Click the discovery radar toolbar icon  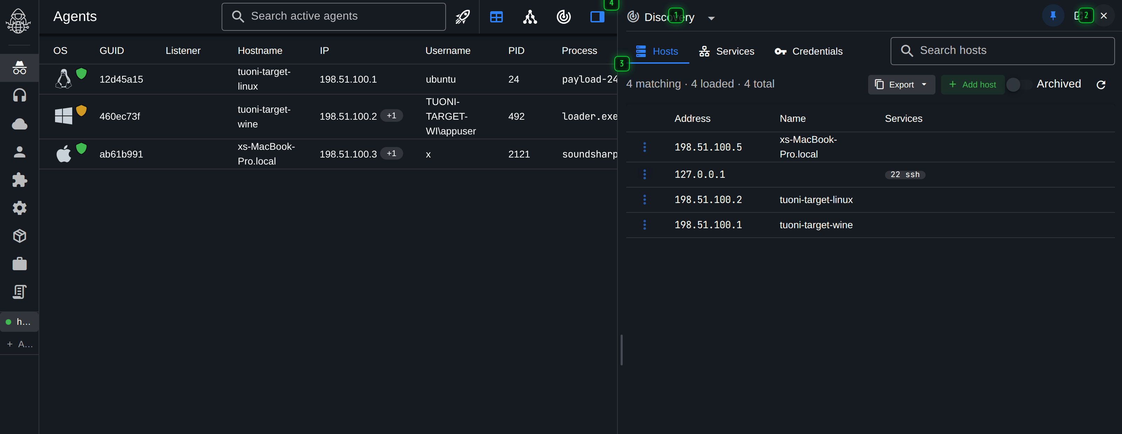click(563, 17)
